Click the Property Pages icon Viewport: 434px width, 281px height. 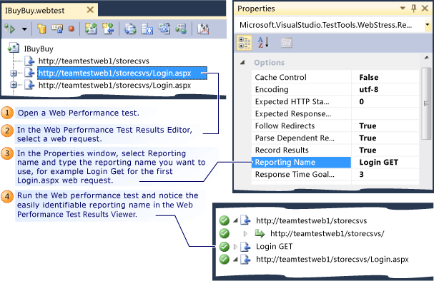pos(287,43)
